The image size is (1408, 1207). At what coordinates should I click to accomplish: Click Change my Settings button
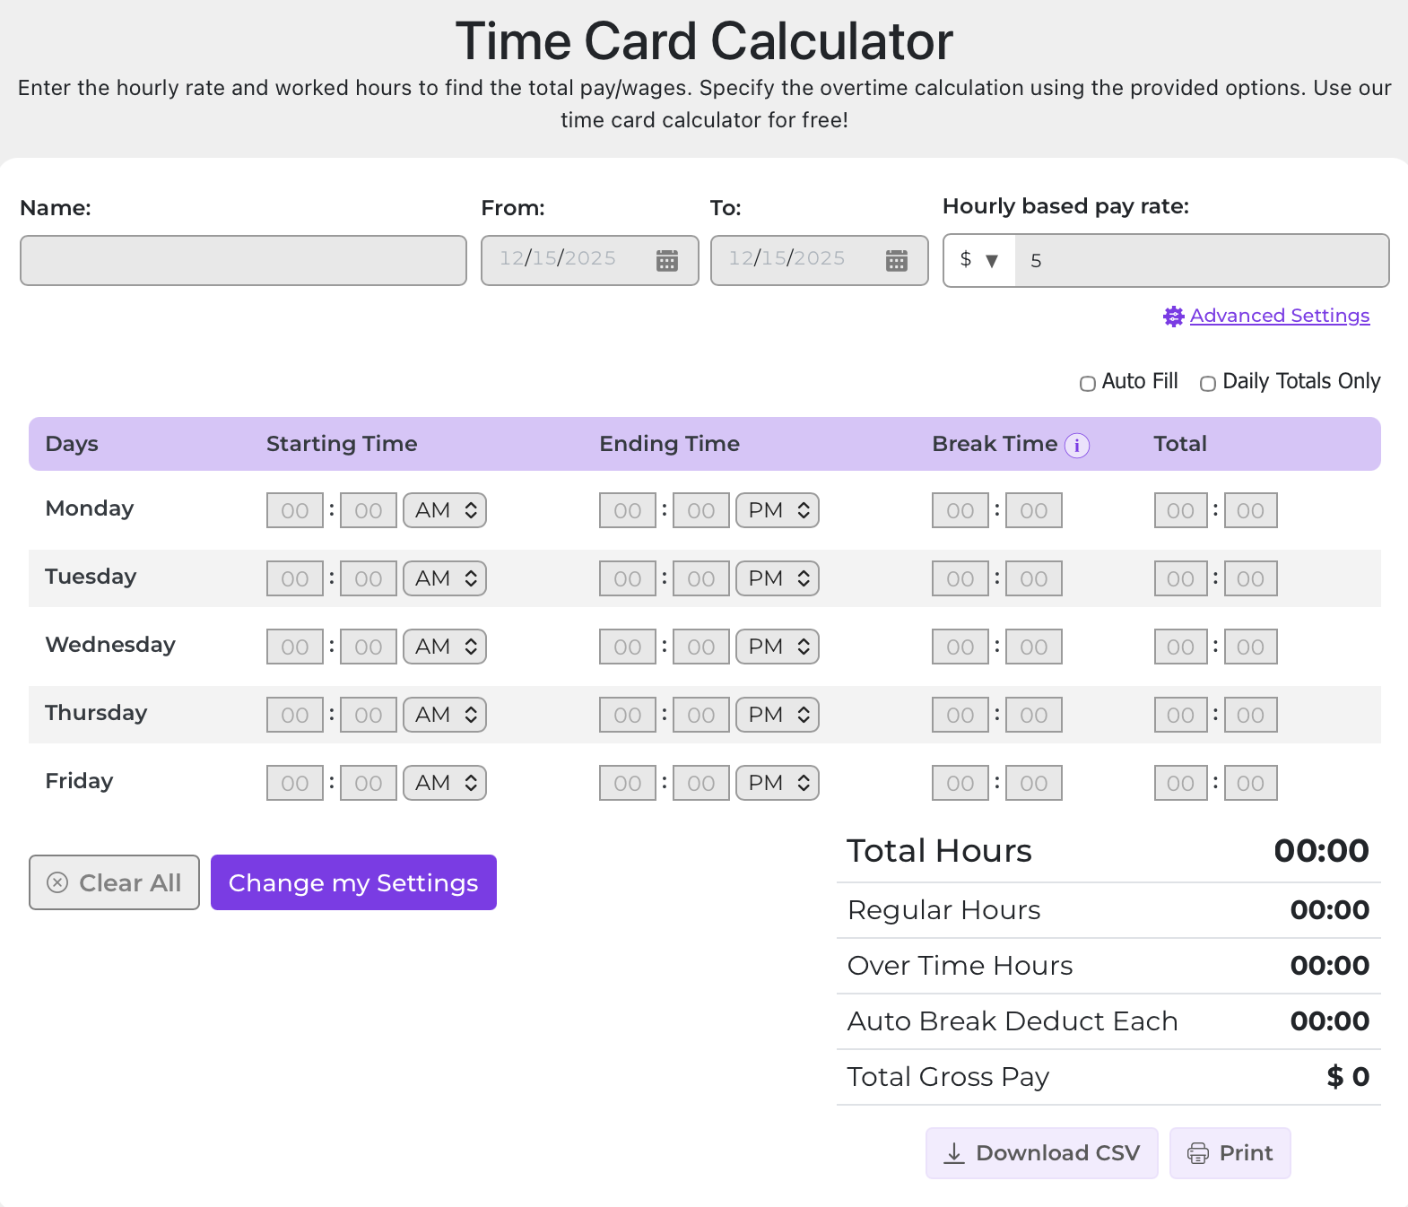[353, 883]
